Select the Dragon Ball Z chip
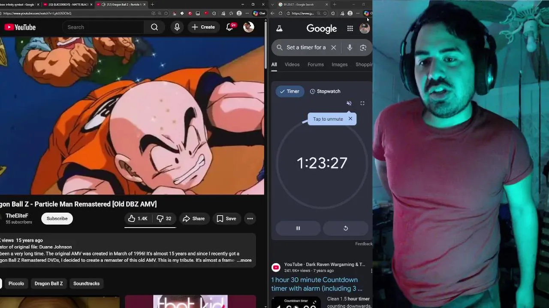This screenshot has width=549, height=308. pyautogui.click(x=48, y=284)
